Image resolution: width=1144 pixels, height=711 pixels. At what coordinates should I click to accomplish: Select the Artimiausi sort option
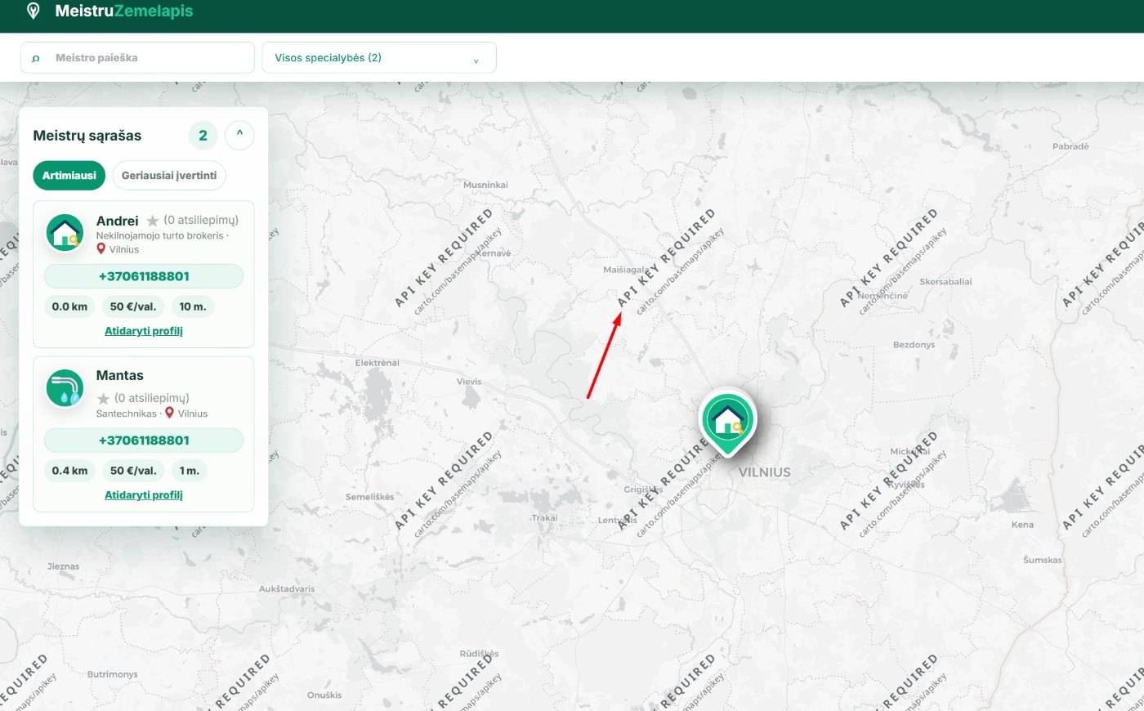[x=69, y=176]
